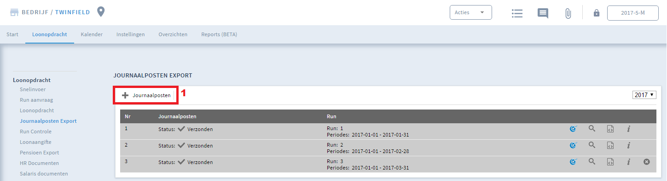Image resolution: width=667 pixels, height=181 pixels.
Task: Click the 2017-5-M period button
Action: tap(633, 13)
